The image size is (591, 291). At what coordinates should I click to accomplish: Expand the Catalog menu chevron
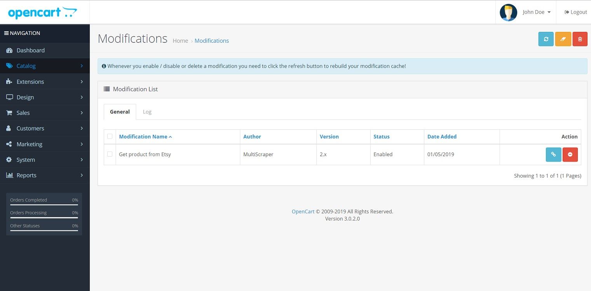[x=82, y=66]
